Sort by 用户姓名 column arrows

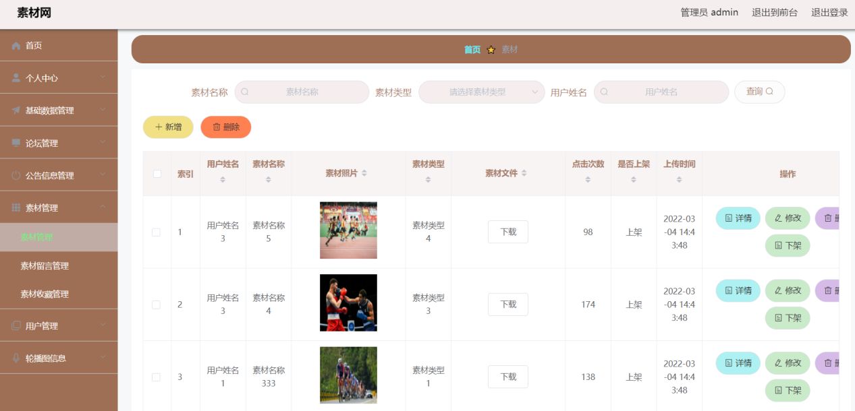223,180
